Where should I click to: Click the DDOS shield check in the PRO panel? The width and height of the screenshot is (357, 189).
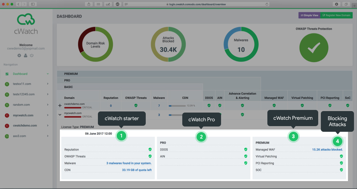246,149
